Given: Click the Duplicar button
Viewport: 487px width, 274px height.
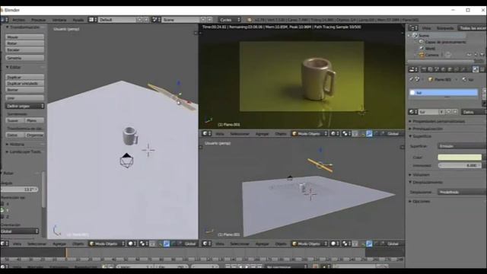Looking at the screenshot, I should click(24, 77).
